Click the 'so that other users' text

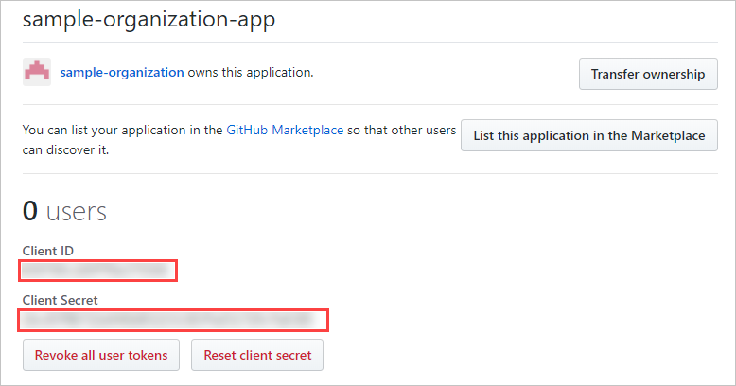pos(402,131)
